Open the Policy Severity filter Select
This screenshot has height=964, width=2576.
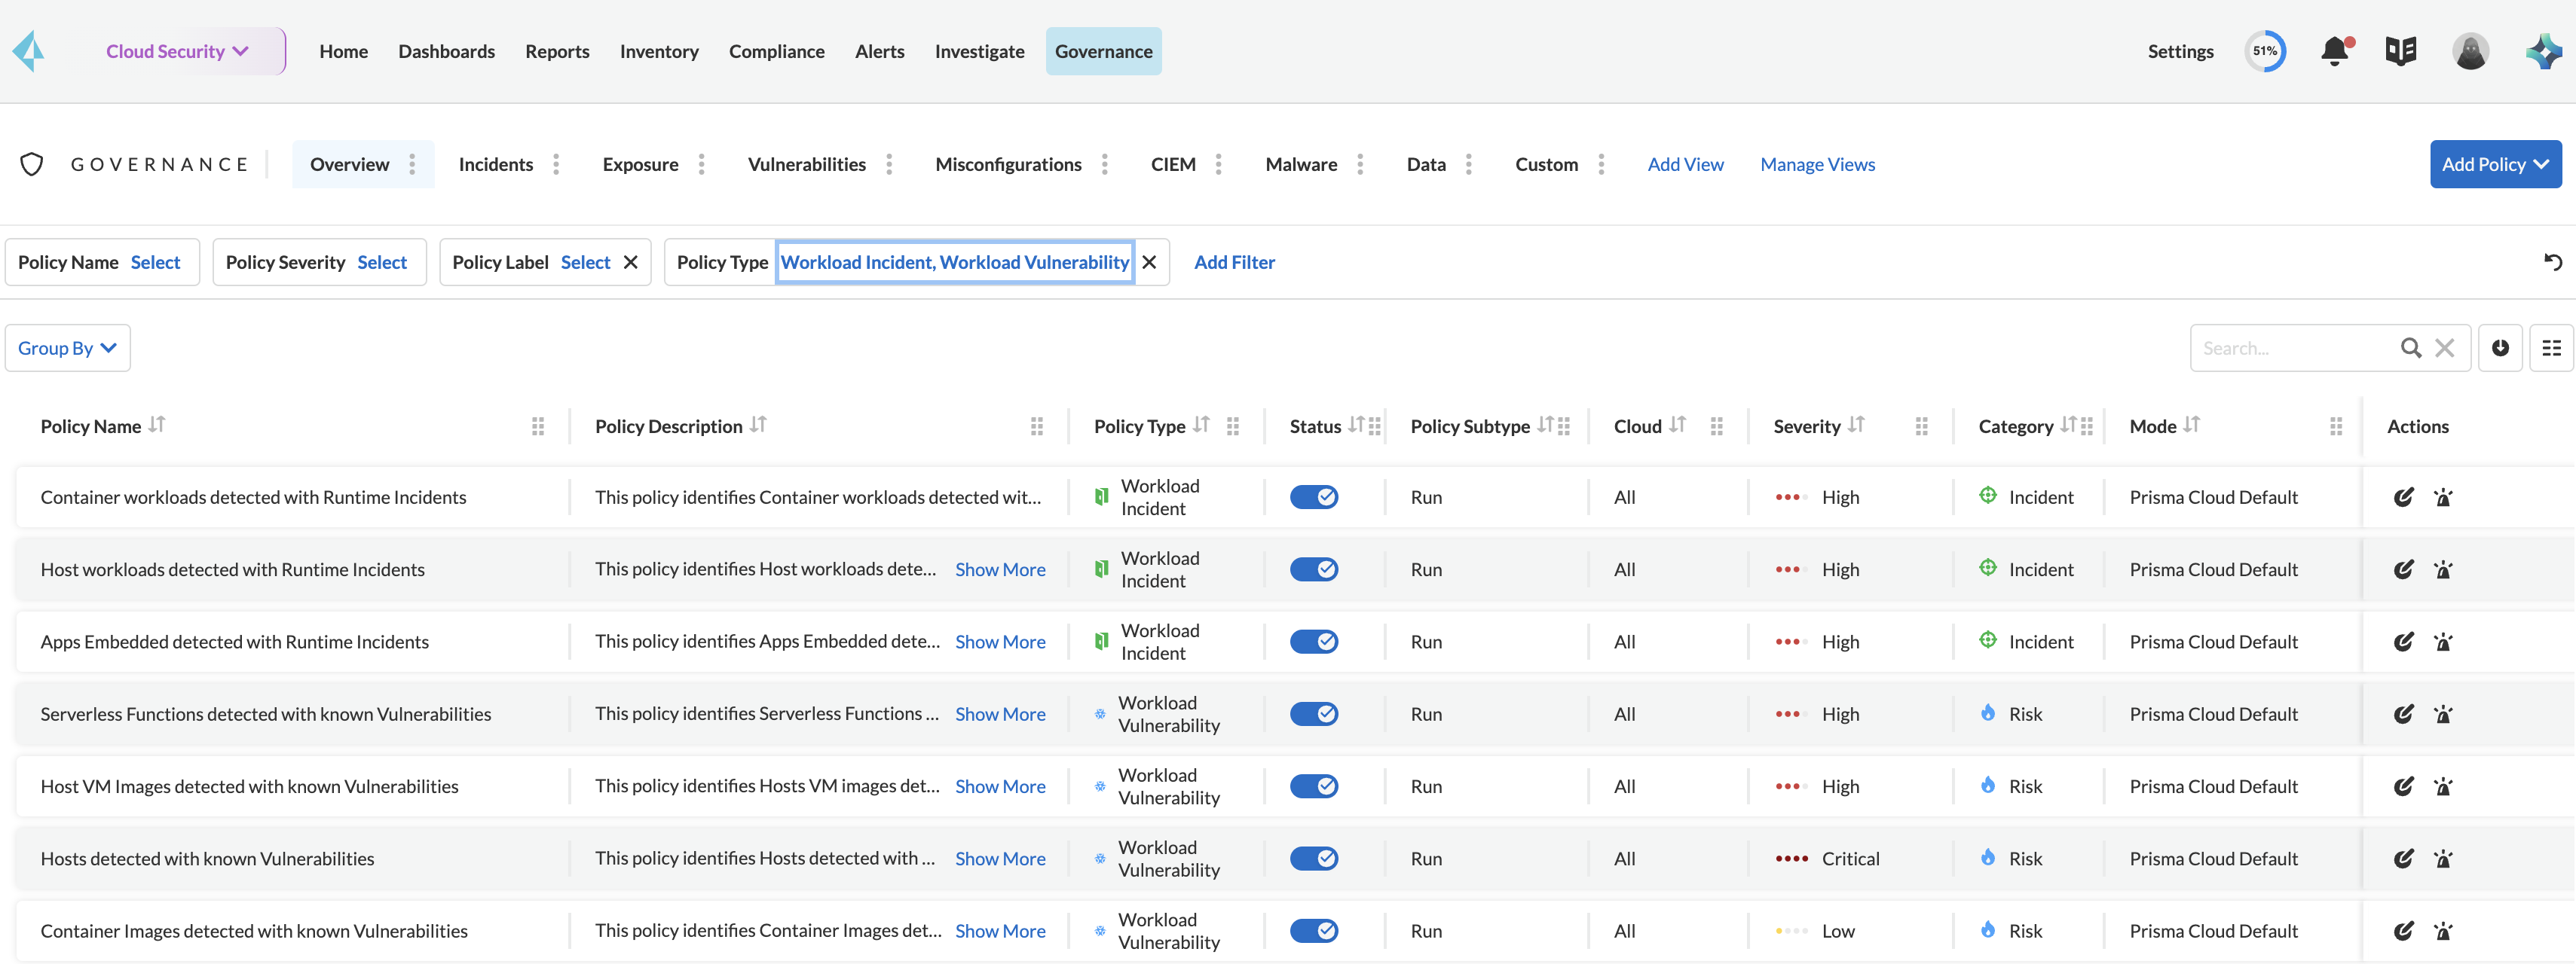[382, 262]
